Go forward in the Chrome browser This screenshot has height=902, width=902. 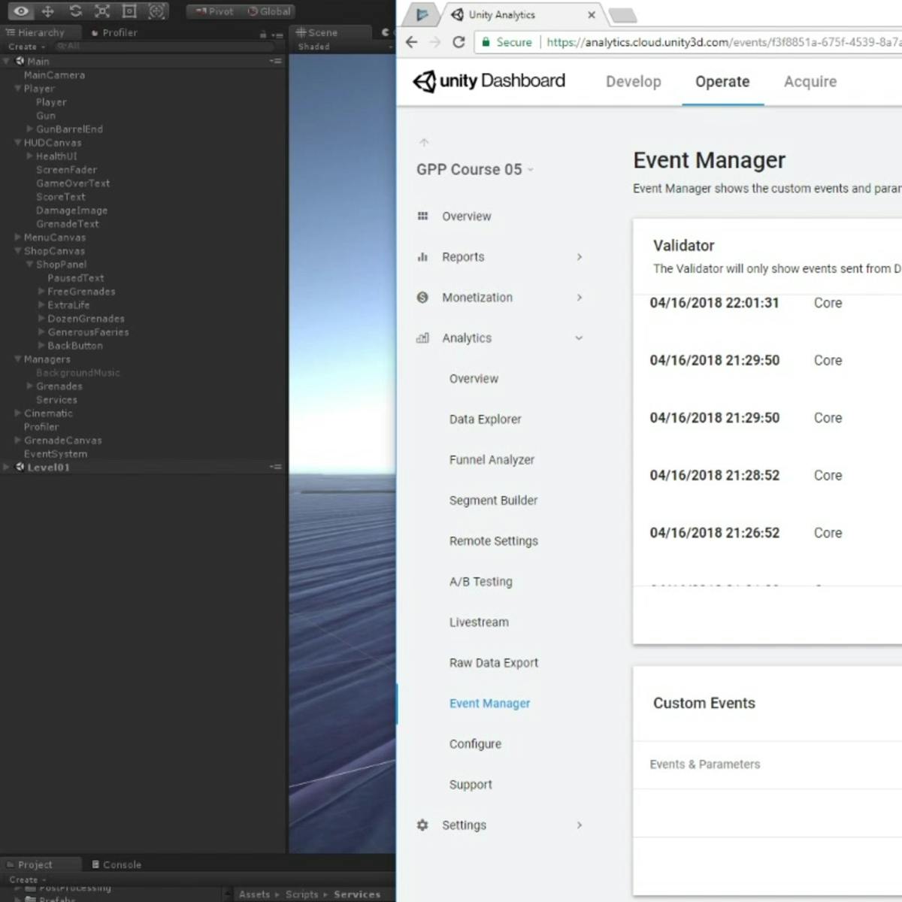click(x=435, y=42)
